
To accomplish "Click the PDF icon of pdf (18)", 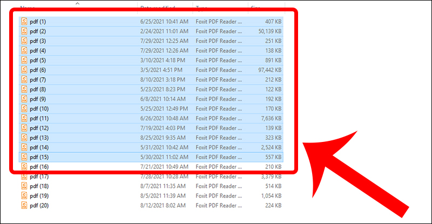I will point(24,186).
